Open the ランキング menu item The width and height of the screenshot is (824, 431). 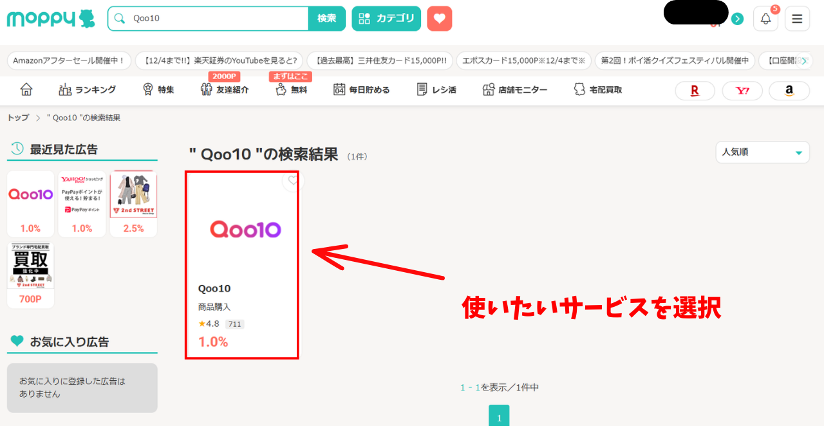87,89
